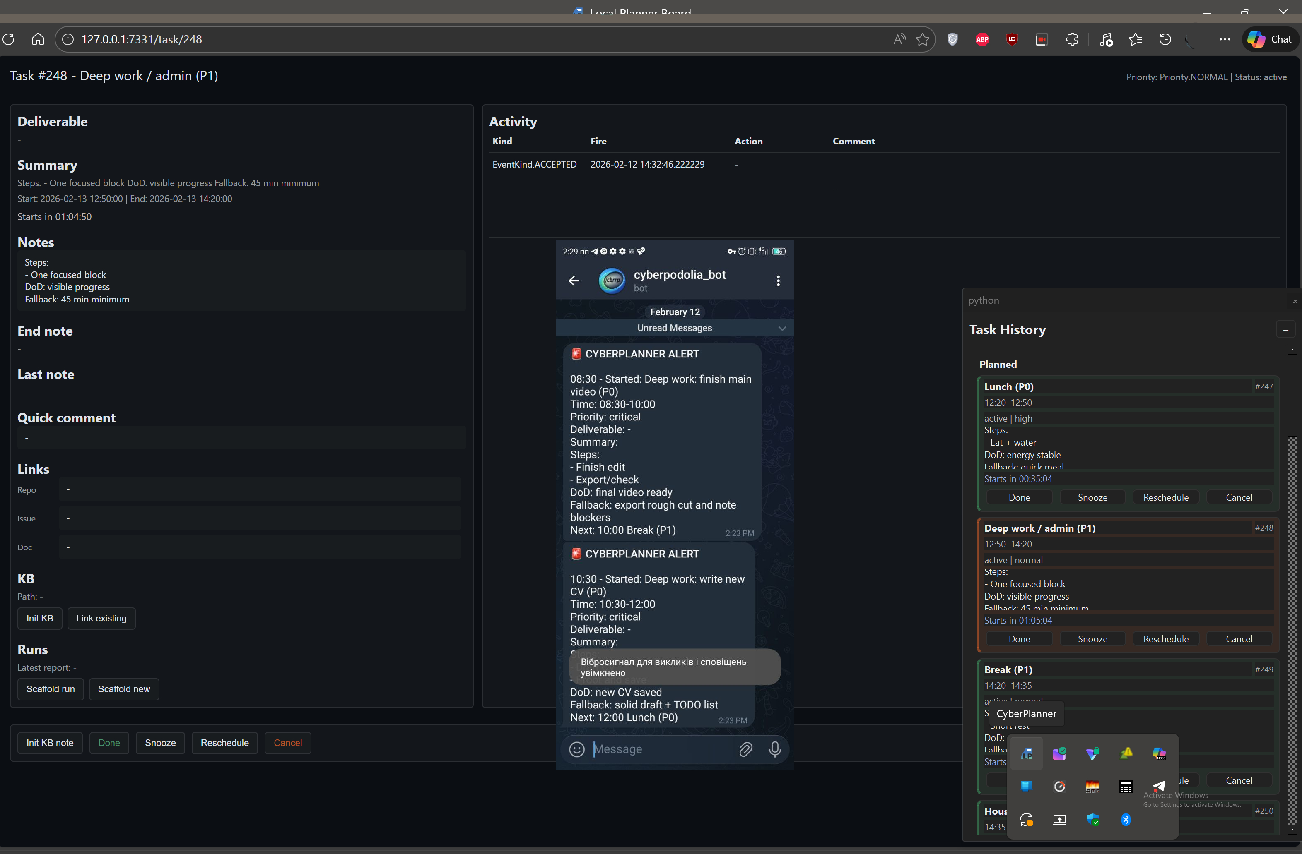Open Microsoft 365 Copilot tray icon

[1160, 755]
